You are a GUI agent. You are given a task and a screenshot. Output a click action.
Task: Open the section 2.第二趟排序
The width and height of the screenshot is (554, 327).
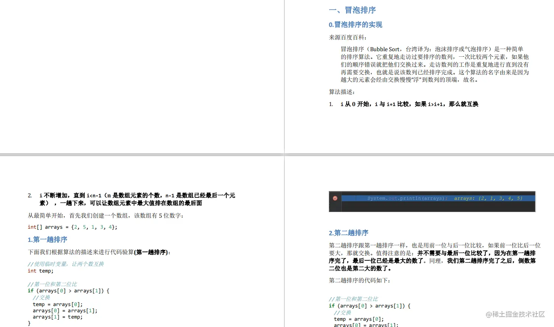(x=349, y=233)
